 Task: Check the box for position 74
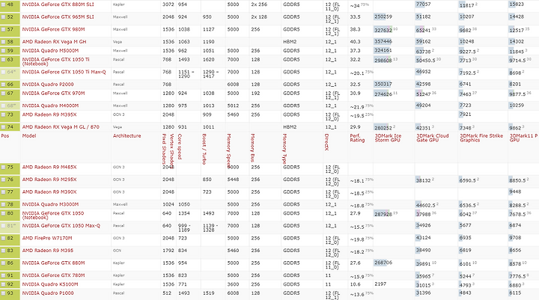pyautogui.click(x=4, y=127)
